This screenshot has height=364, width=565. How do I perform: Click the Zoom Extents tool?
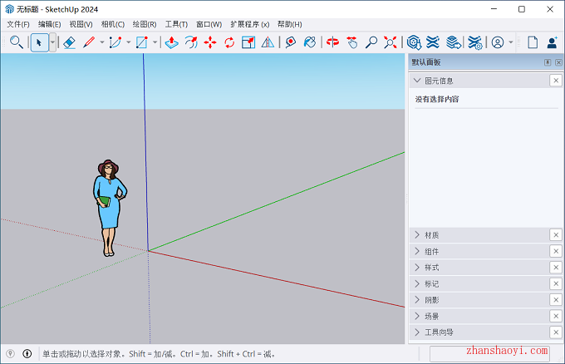click(x=391, y=42)
